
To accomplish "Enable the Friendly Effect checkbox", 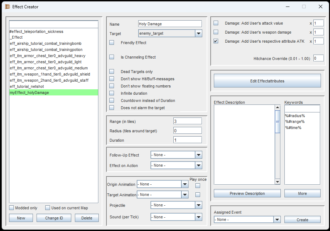I will [112, 43].
